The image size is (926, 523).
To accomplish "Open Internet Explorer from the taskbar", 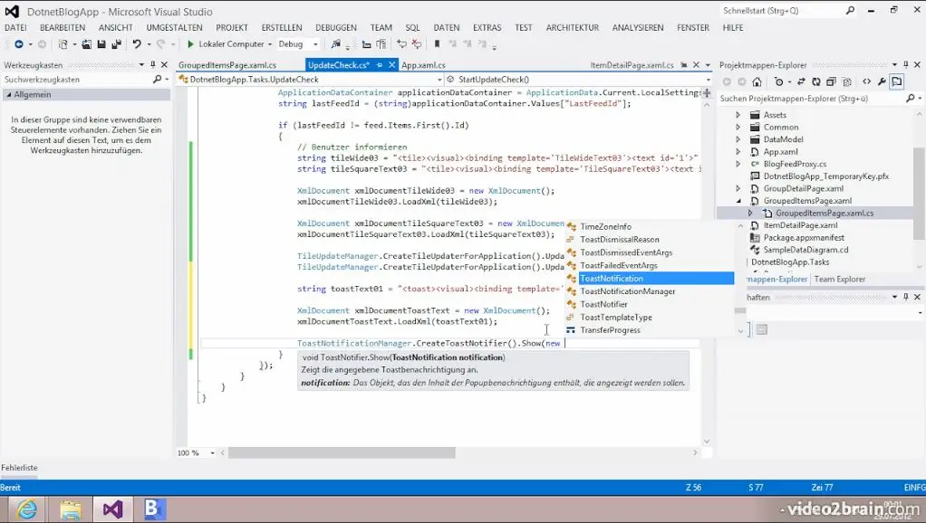I will [26, 509].
